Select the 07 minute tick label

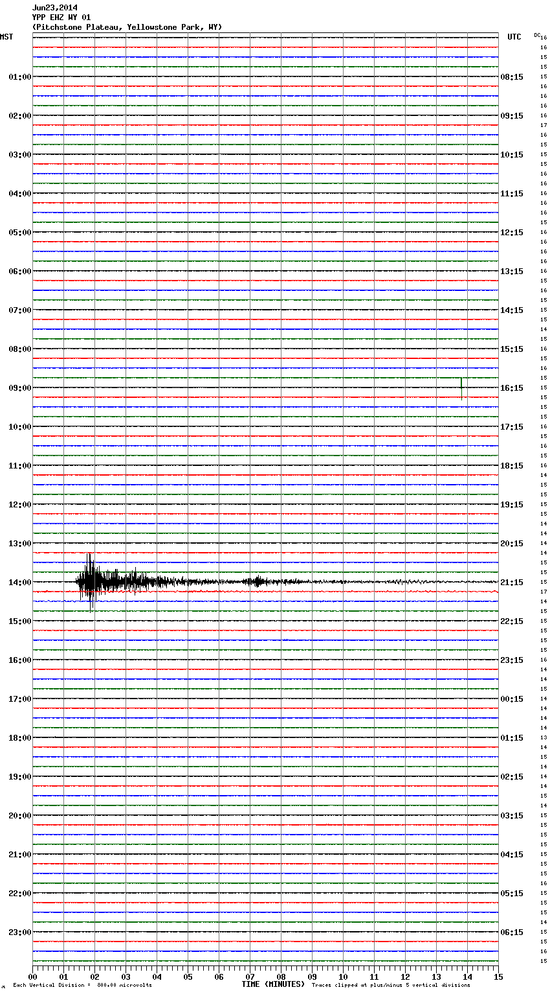[250, 977]
